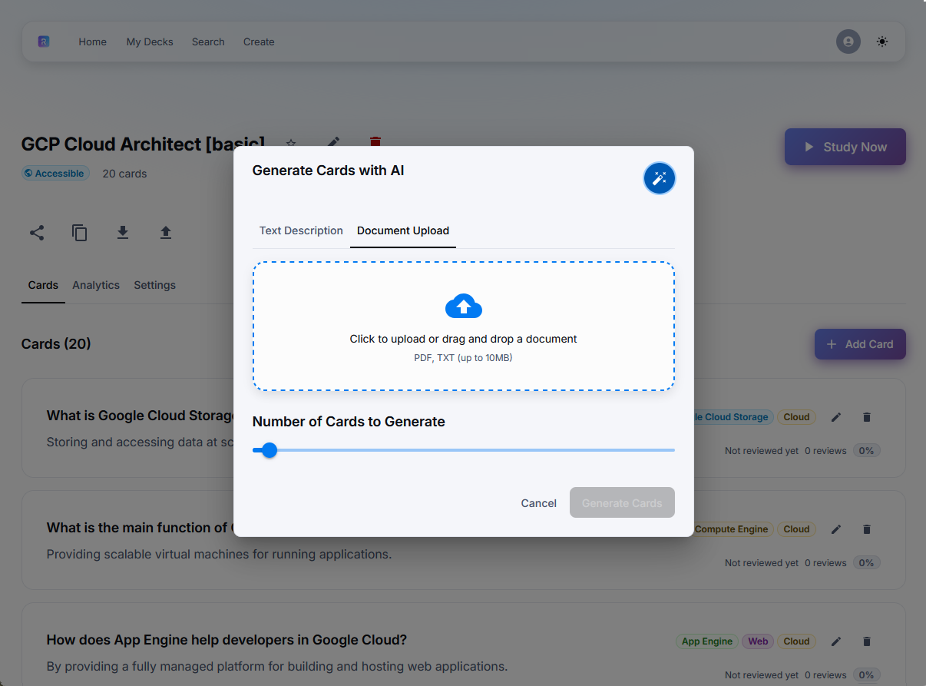Click the Cloud tag on Compute Engine card
This screenshot has width=926, height=686.
(796, 529)
